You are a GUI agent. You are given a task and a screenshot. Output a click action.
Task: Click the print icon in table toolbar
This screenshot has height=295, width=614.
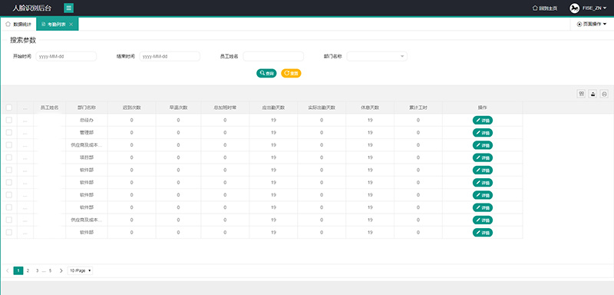coord(604,94)
